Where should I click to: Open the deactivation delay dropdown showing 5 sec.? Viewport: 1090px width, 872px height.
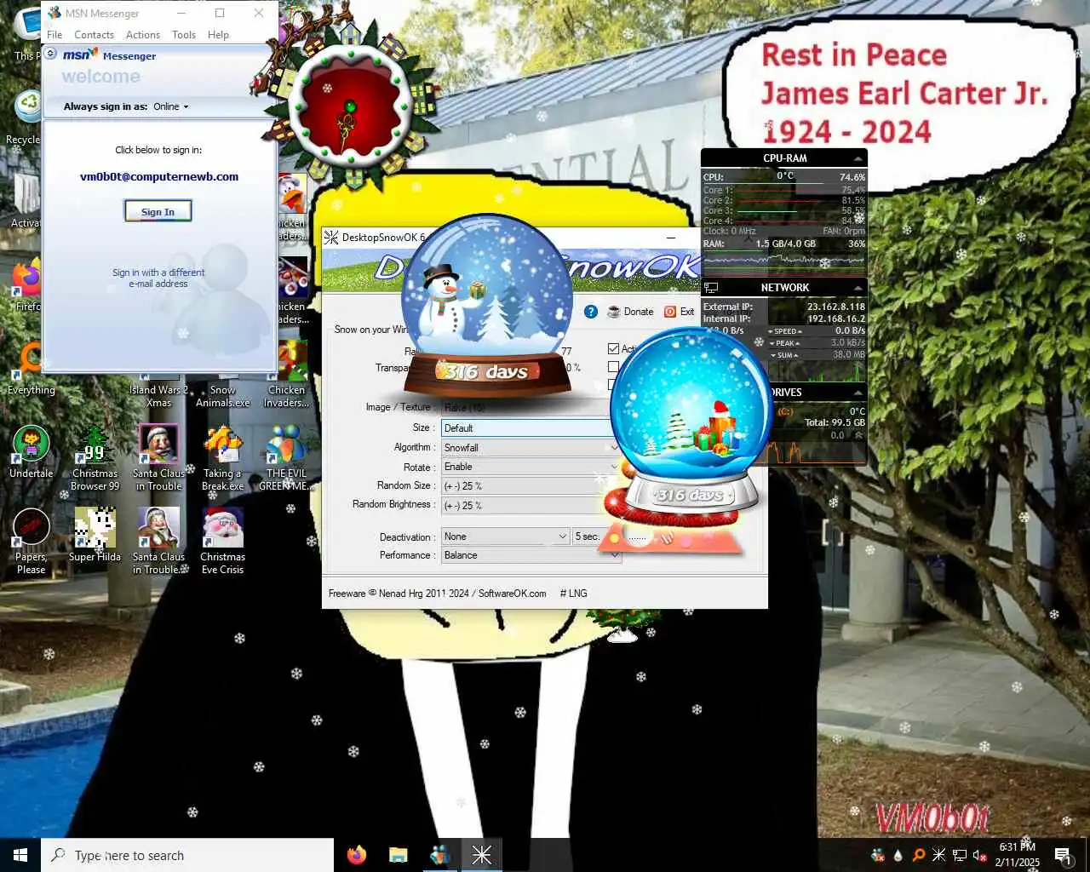tap(588, 536)
